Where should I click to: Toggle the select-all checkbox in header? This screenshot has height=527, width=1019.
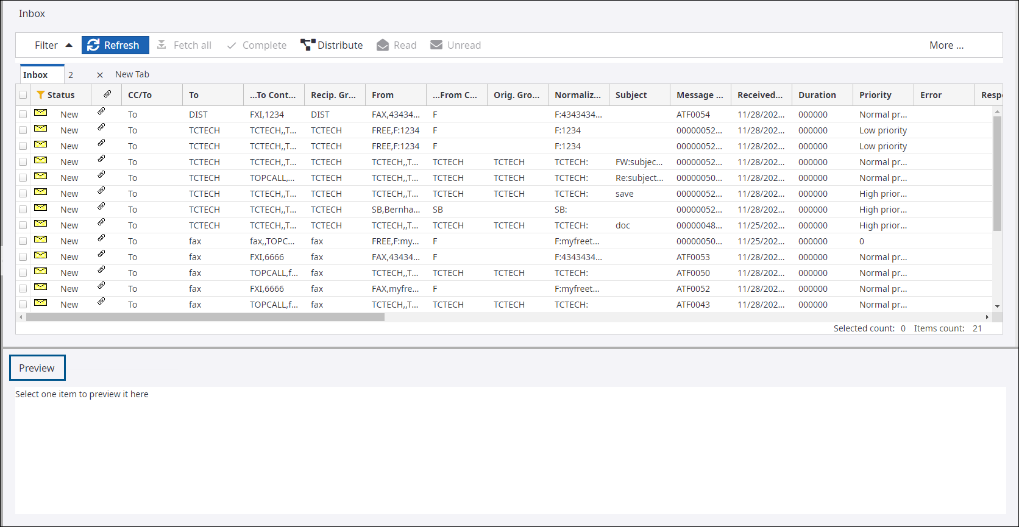[23, 95]
